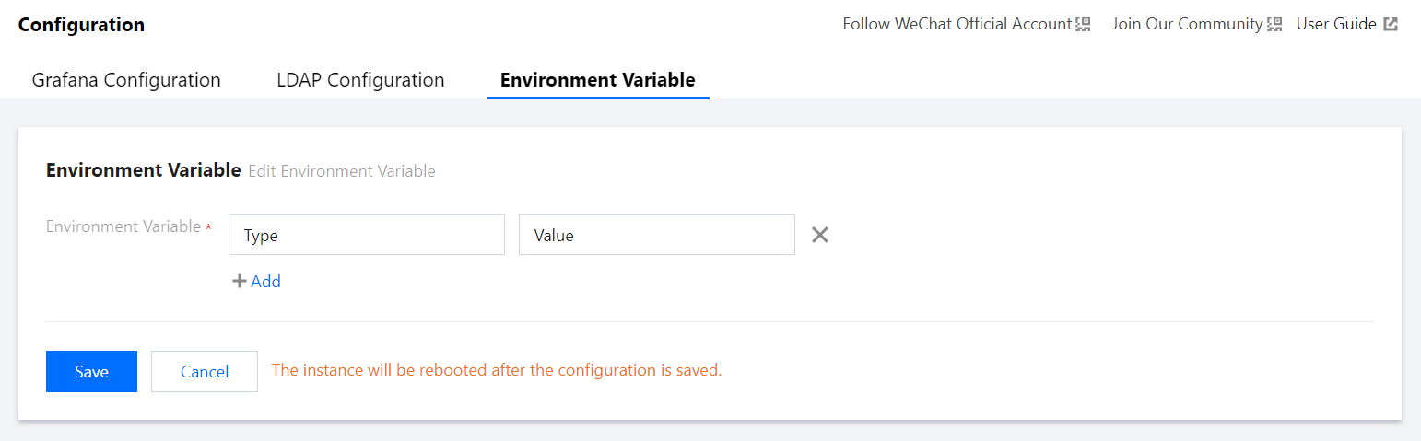The height and width of the screenshot is (441, 1421).
Task: Switch to the LDAP Configuration tab
Action: click(360, 80)
